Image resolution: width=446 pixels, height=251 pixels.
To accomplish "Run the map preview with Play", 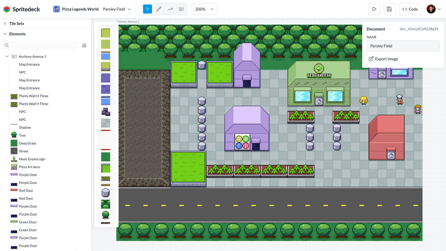I will 374,9.
